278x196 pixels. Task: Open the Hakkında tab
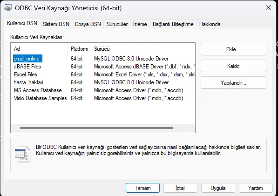tap(210, 24)
